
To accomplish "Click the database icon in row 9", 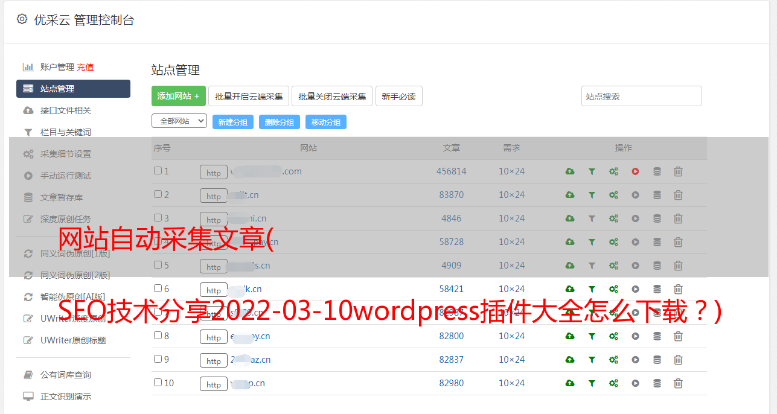I will coord(657,360).
